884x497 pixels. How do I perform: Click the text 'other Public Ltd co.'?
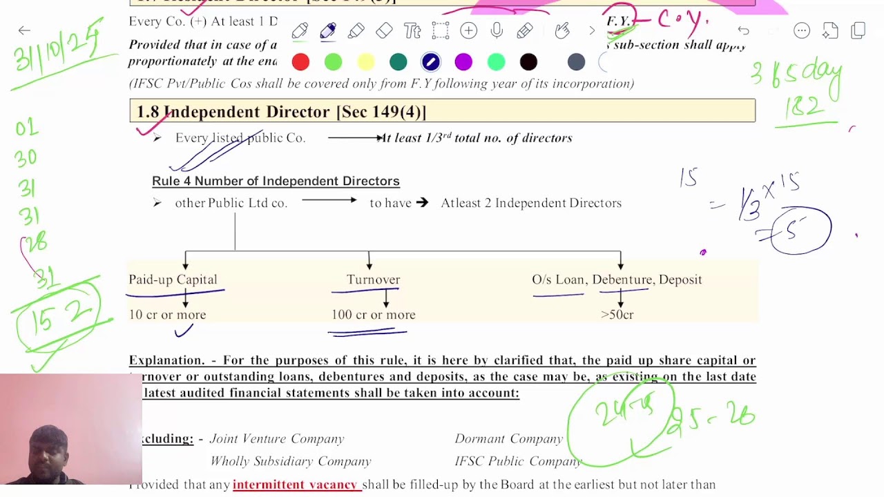[231, 203]
